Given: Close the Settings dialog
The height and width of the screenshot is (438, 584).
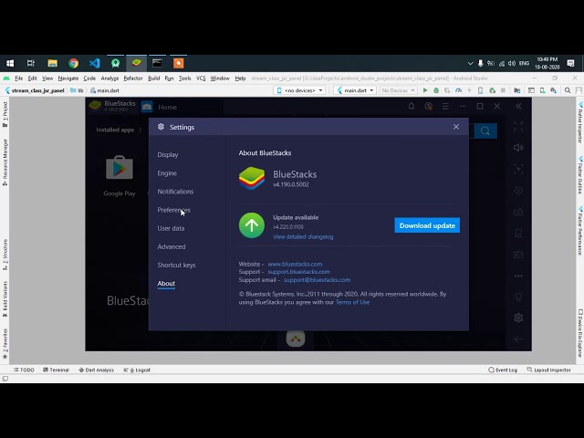Looking at the screenshot, I should tap(456, 127).
